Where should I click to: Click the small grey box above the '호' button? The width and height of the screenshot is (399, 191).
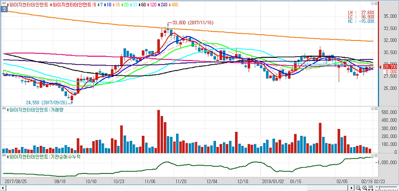coord(4,3)
